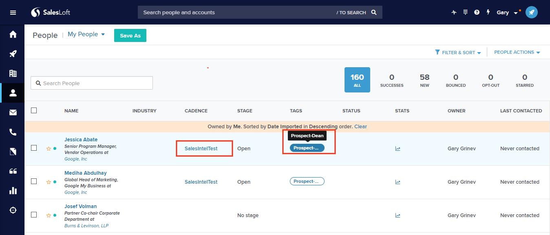Open the People sidebar icon

click(13, 93)
